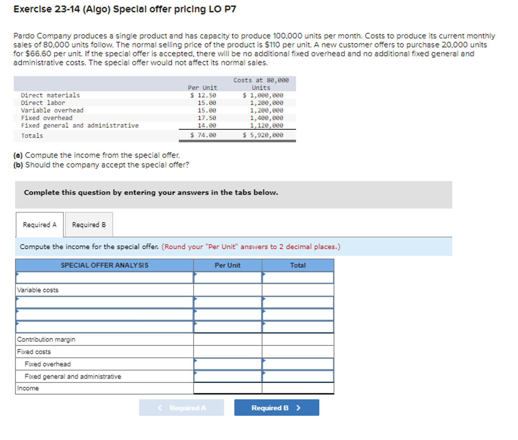The image size is (518, 440).
Task: Switch to the Required B tab
Action: pyautogui.click(x=89, y=225)
